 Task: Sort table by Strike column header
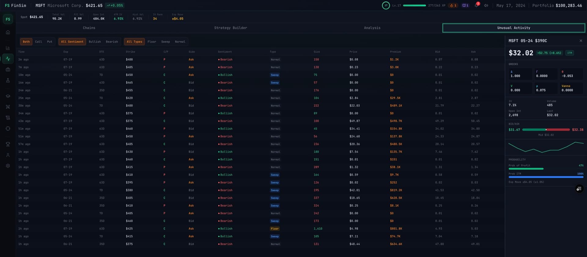click(x=130, y=52)
